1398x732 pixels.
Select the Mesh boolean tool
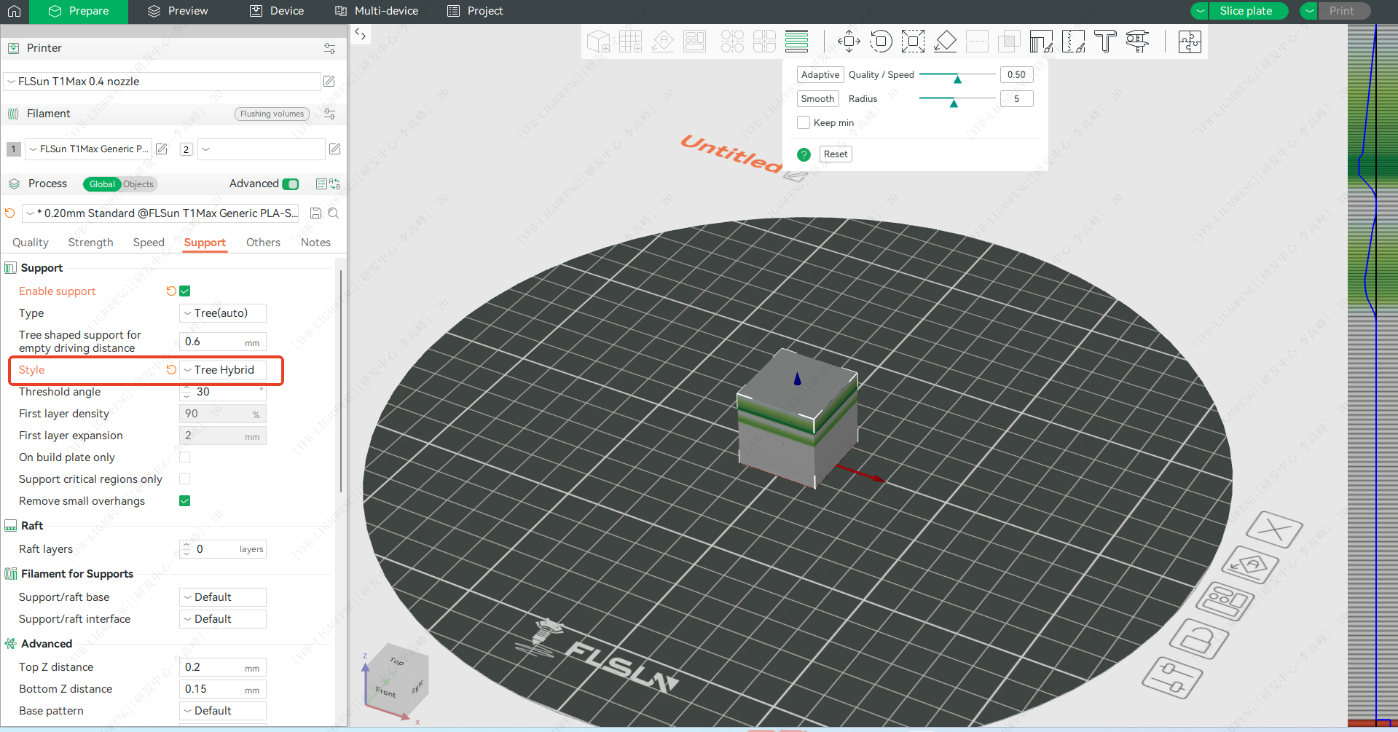[x=1009, y=42]
